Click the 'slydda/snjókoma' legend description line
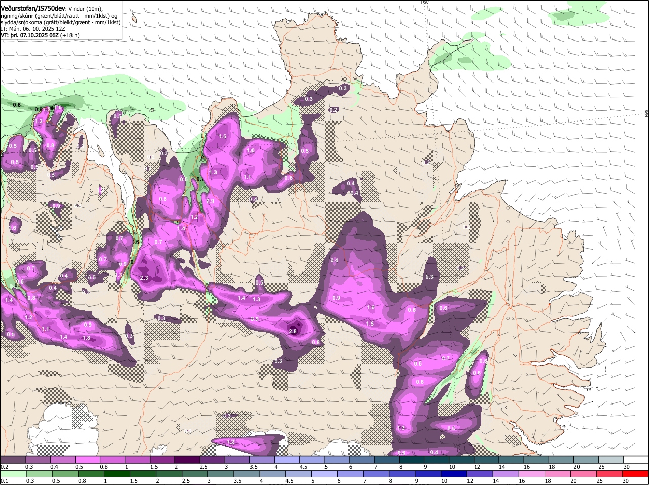Image resolution: width=649 pixels, height=485 pixels. (x=60, y=22)
